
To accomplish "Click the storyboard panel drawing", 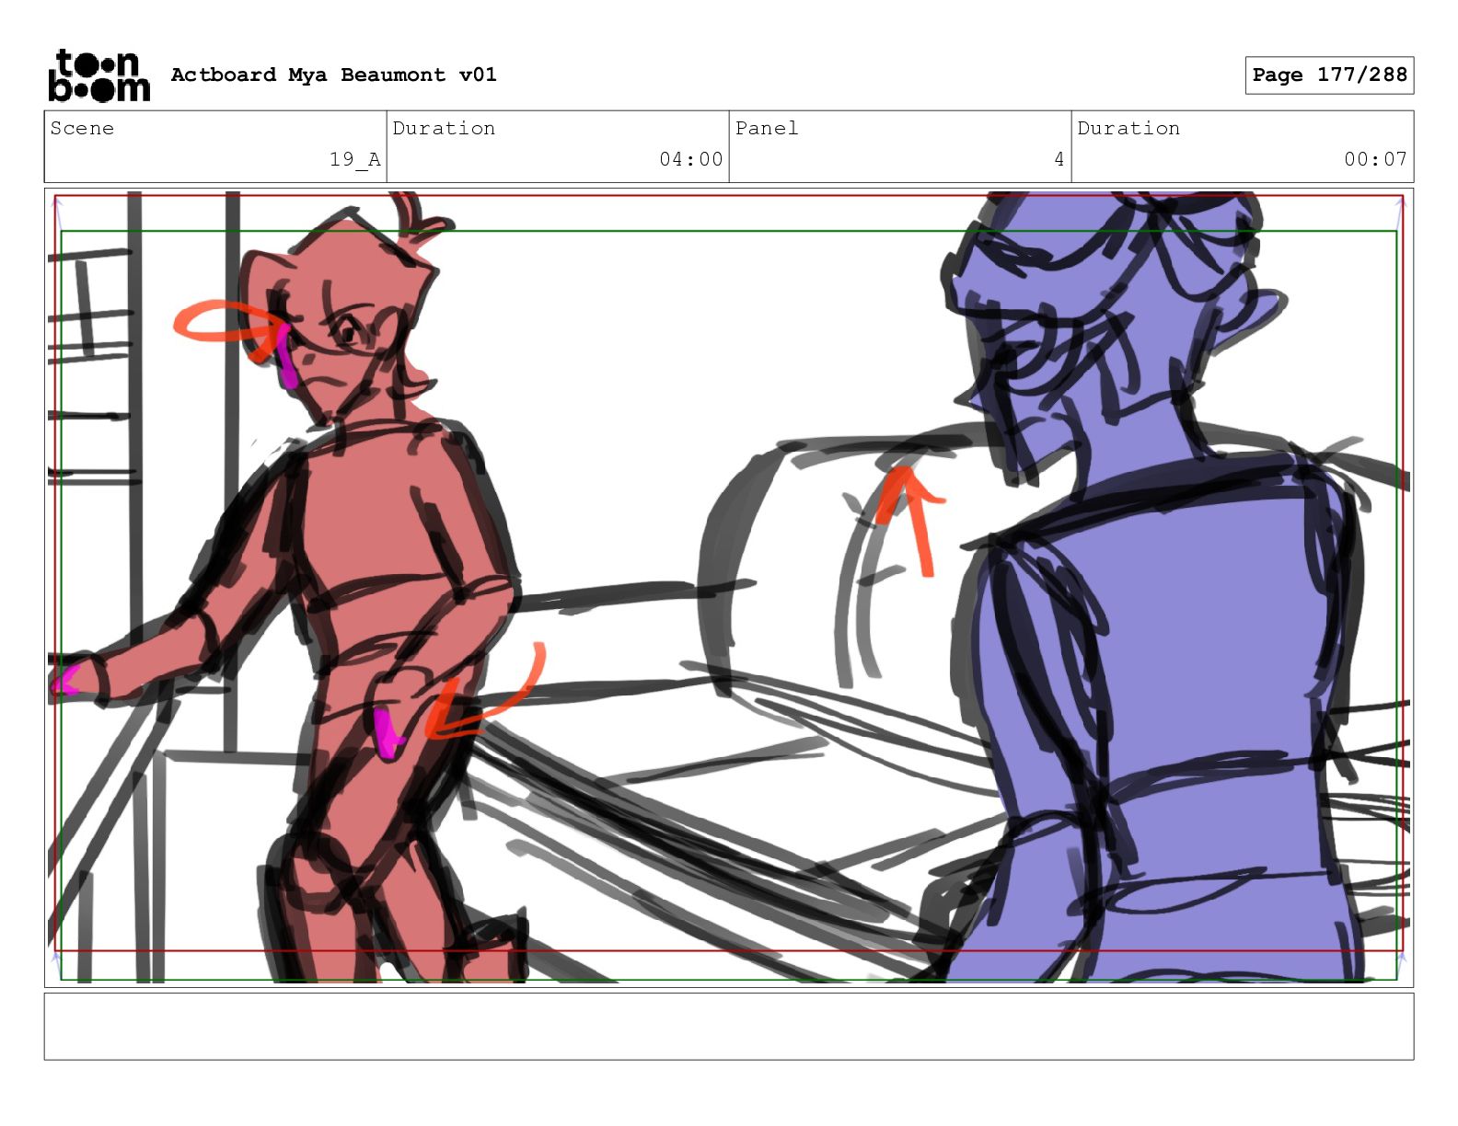I will (x=729, y=588).
